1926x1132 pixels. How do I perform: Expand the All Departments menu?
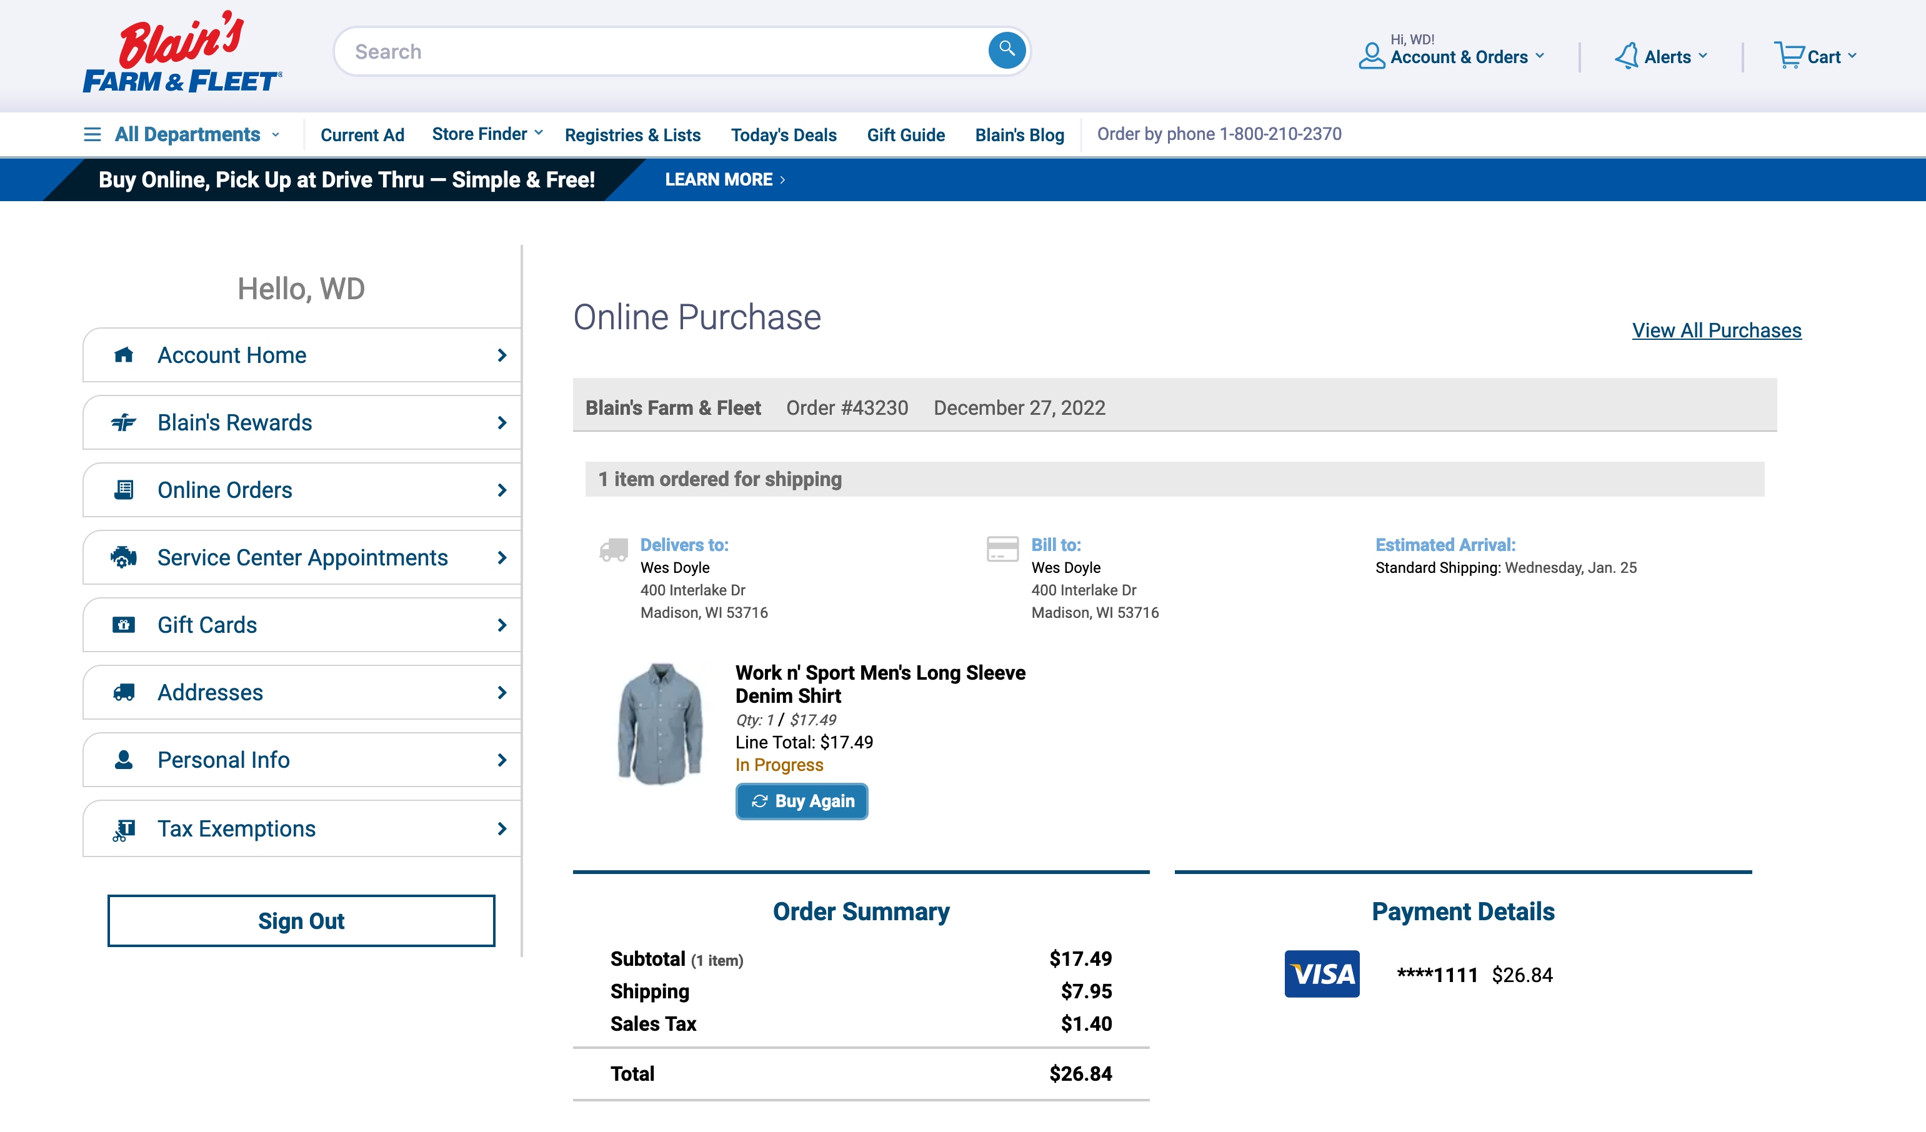tap(197, 134)
